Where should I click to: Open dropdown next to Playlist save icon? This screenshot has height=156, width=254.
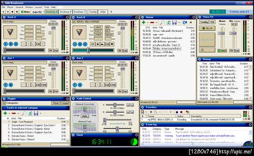(x=41, y=113)
